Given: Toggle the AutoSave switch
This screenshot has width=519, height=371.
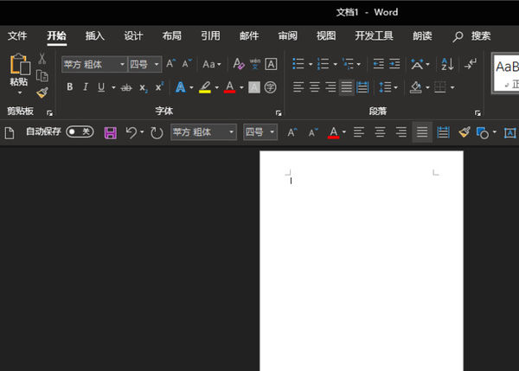Looking at the screenshot, I should click(x=80, y=131).
